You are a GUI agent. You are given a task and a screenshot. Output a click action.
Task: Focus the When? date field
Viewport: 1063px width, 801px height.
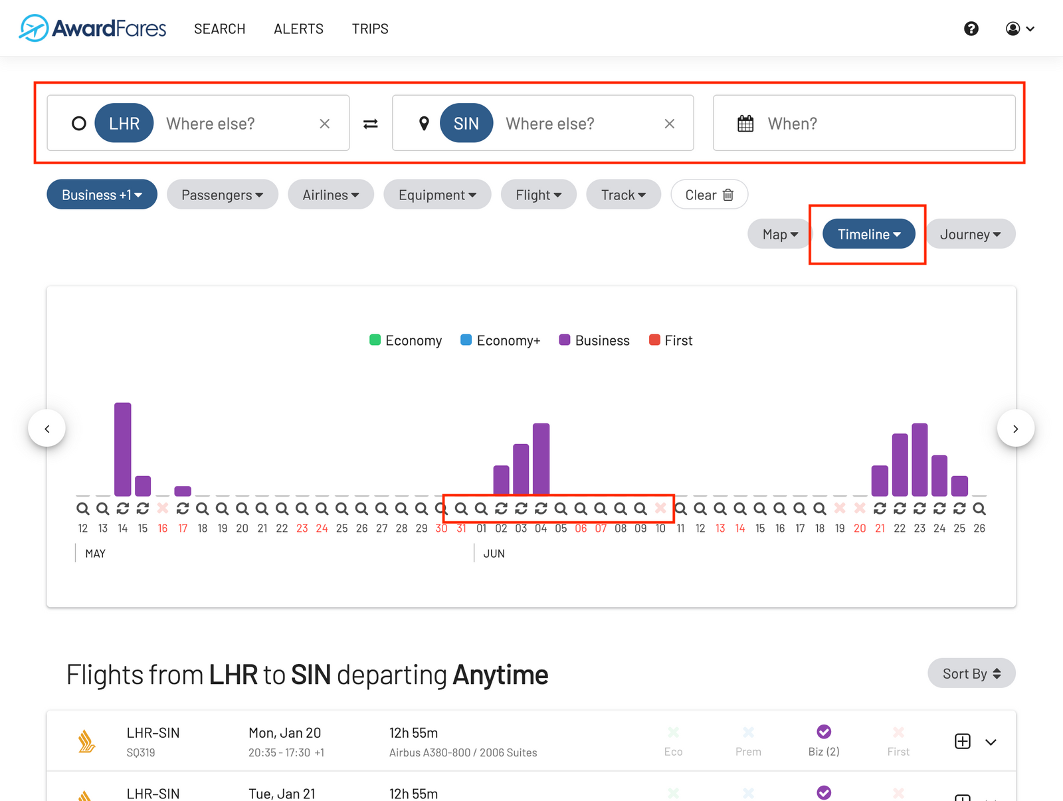pyautogui.click(x=864, y=123)
